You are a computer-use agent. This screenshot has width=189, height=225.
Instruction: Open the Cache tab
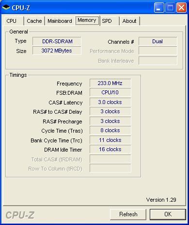click(34, 21)
